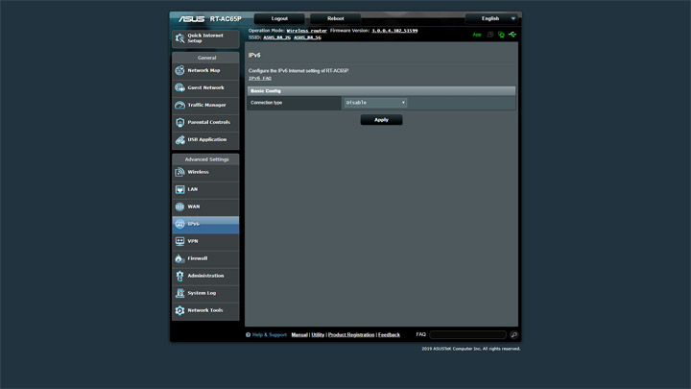This screenshot has width=691, height=389.
Task: Open the IPv6 FAQ link
Action: (x=260, y=78)
